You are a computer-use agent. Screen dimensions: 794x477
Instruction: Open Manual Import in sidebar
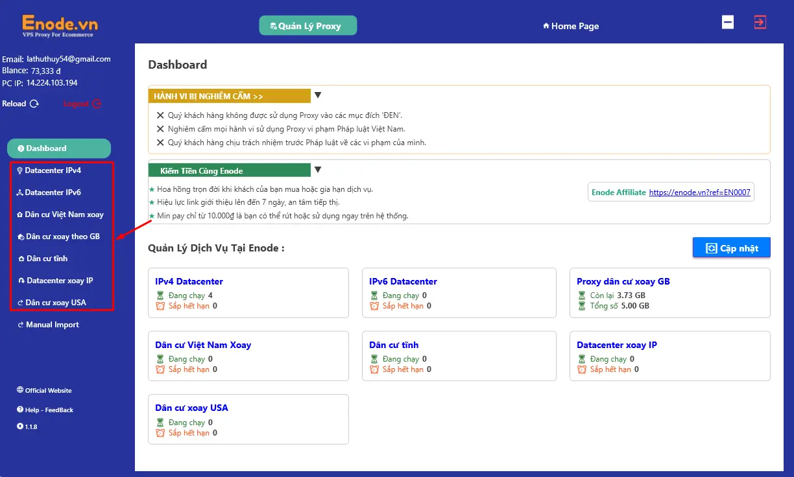(52, 325)
